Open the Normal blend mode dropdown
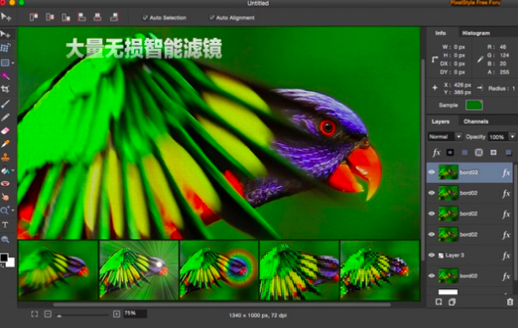Viewport: 518px width, 328px height. [445, 137]
